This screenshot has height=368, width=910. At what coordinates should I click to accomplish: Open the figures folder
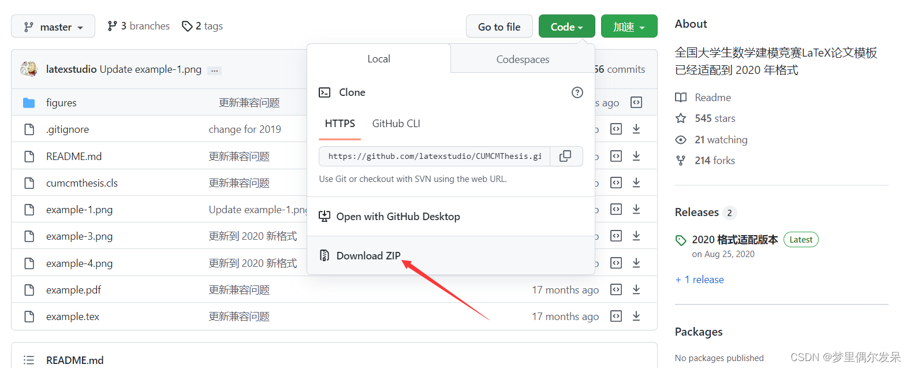click(61, 103)
